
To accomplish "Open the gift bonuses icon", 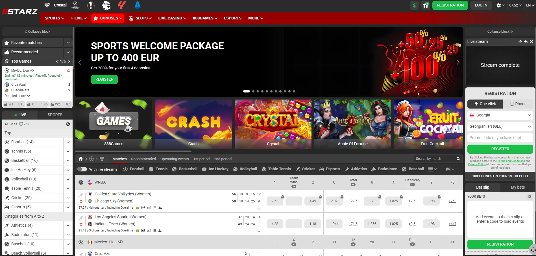I will (425, 5).
